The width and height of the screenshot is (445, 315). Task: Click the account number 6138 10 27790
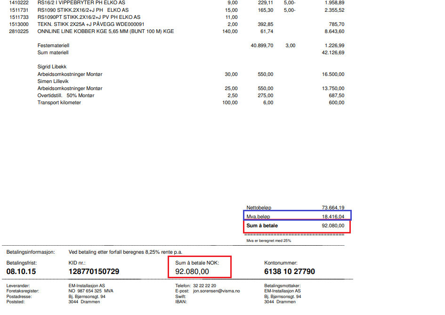(x=290, y=272)
